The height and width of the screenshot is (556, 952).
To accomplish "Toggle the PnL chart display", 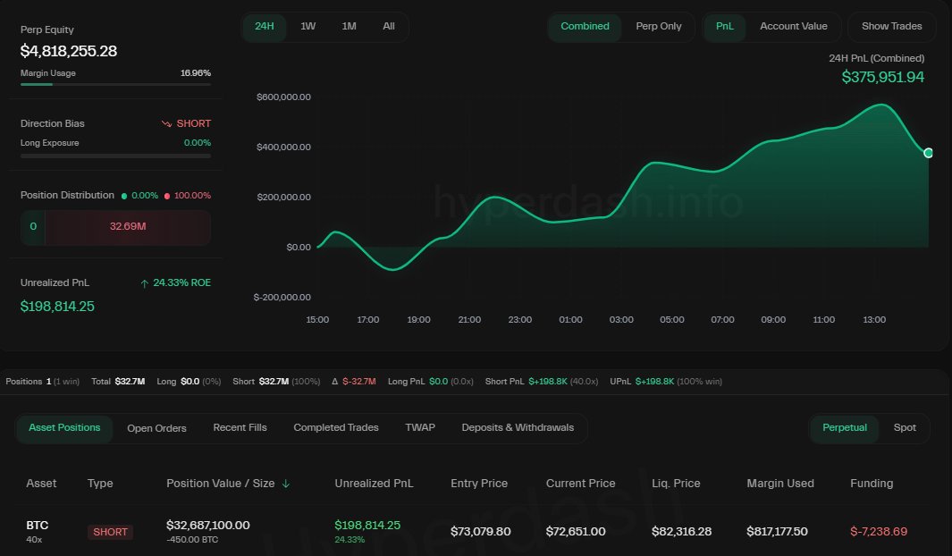I will coord(724,27).
